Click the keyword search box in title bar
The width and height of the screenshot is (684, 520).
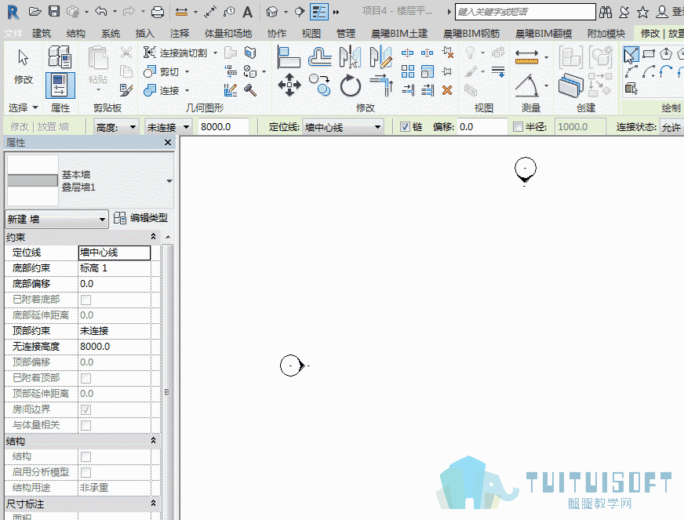(x=525, y=12)
